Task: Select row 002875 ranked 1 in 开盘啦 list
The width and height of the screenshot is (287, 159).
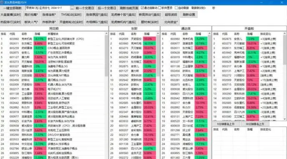Action: pyautogui.click(x=248, y=39)
